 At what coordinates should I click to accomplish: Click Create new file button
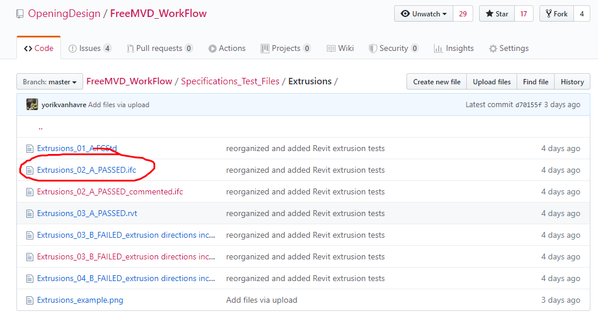click(437, 81)
